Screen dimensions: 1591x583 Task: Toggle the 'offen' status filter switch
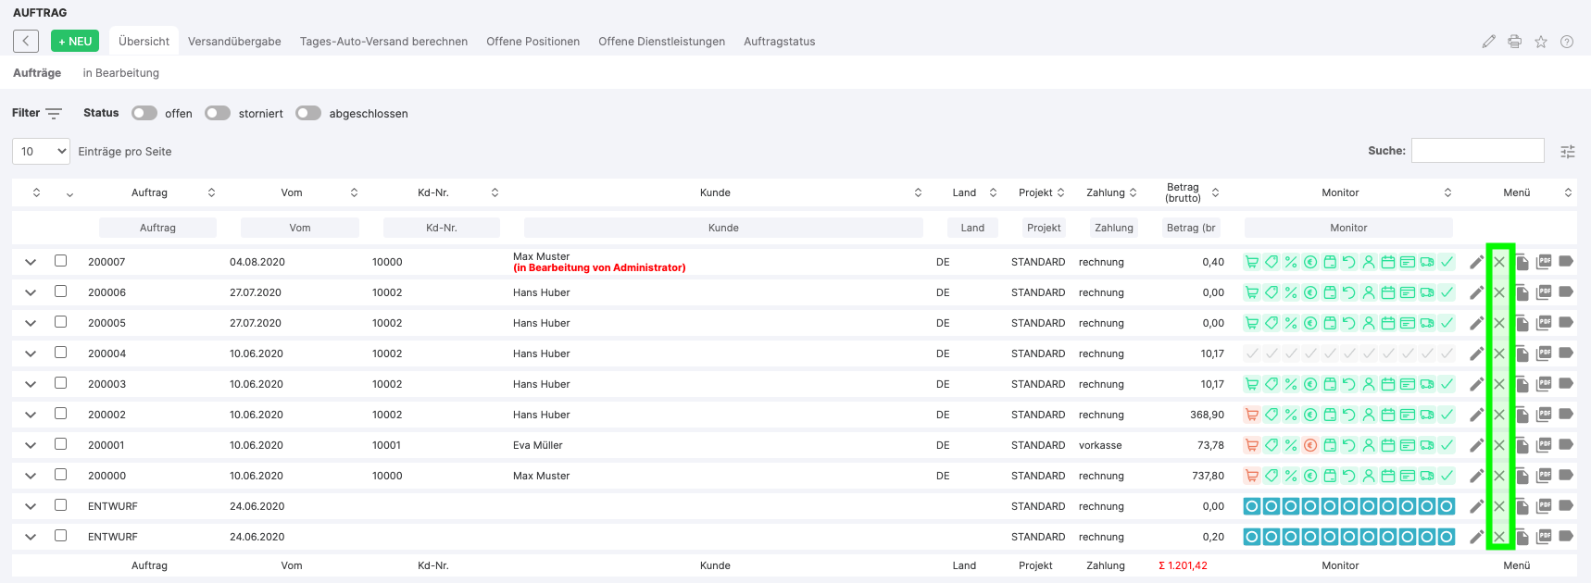pyautogui.click(x=144, y=113)
